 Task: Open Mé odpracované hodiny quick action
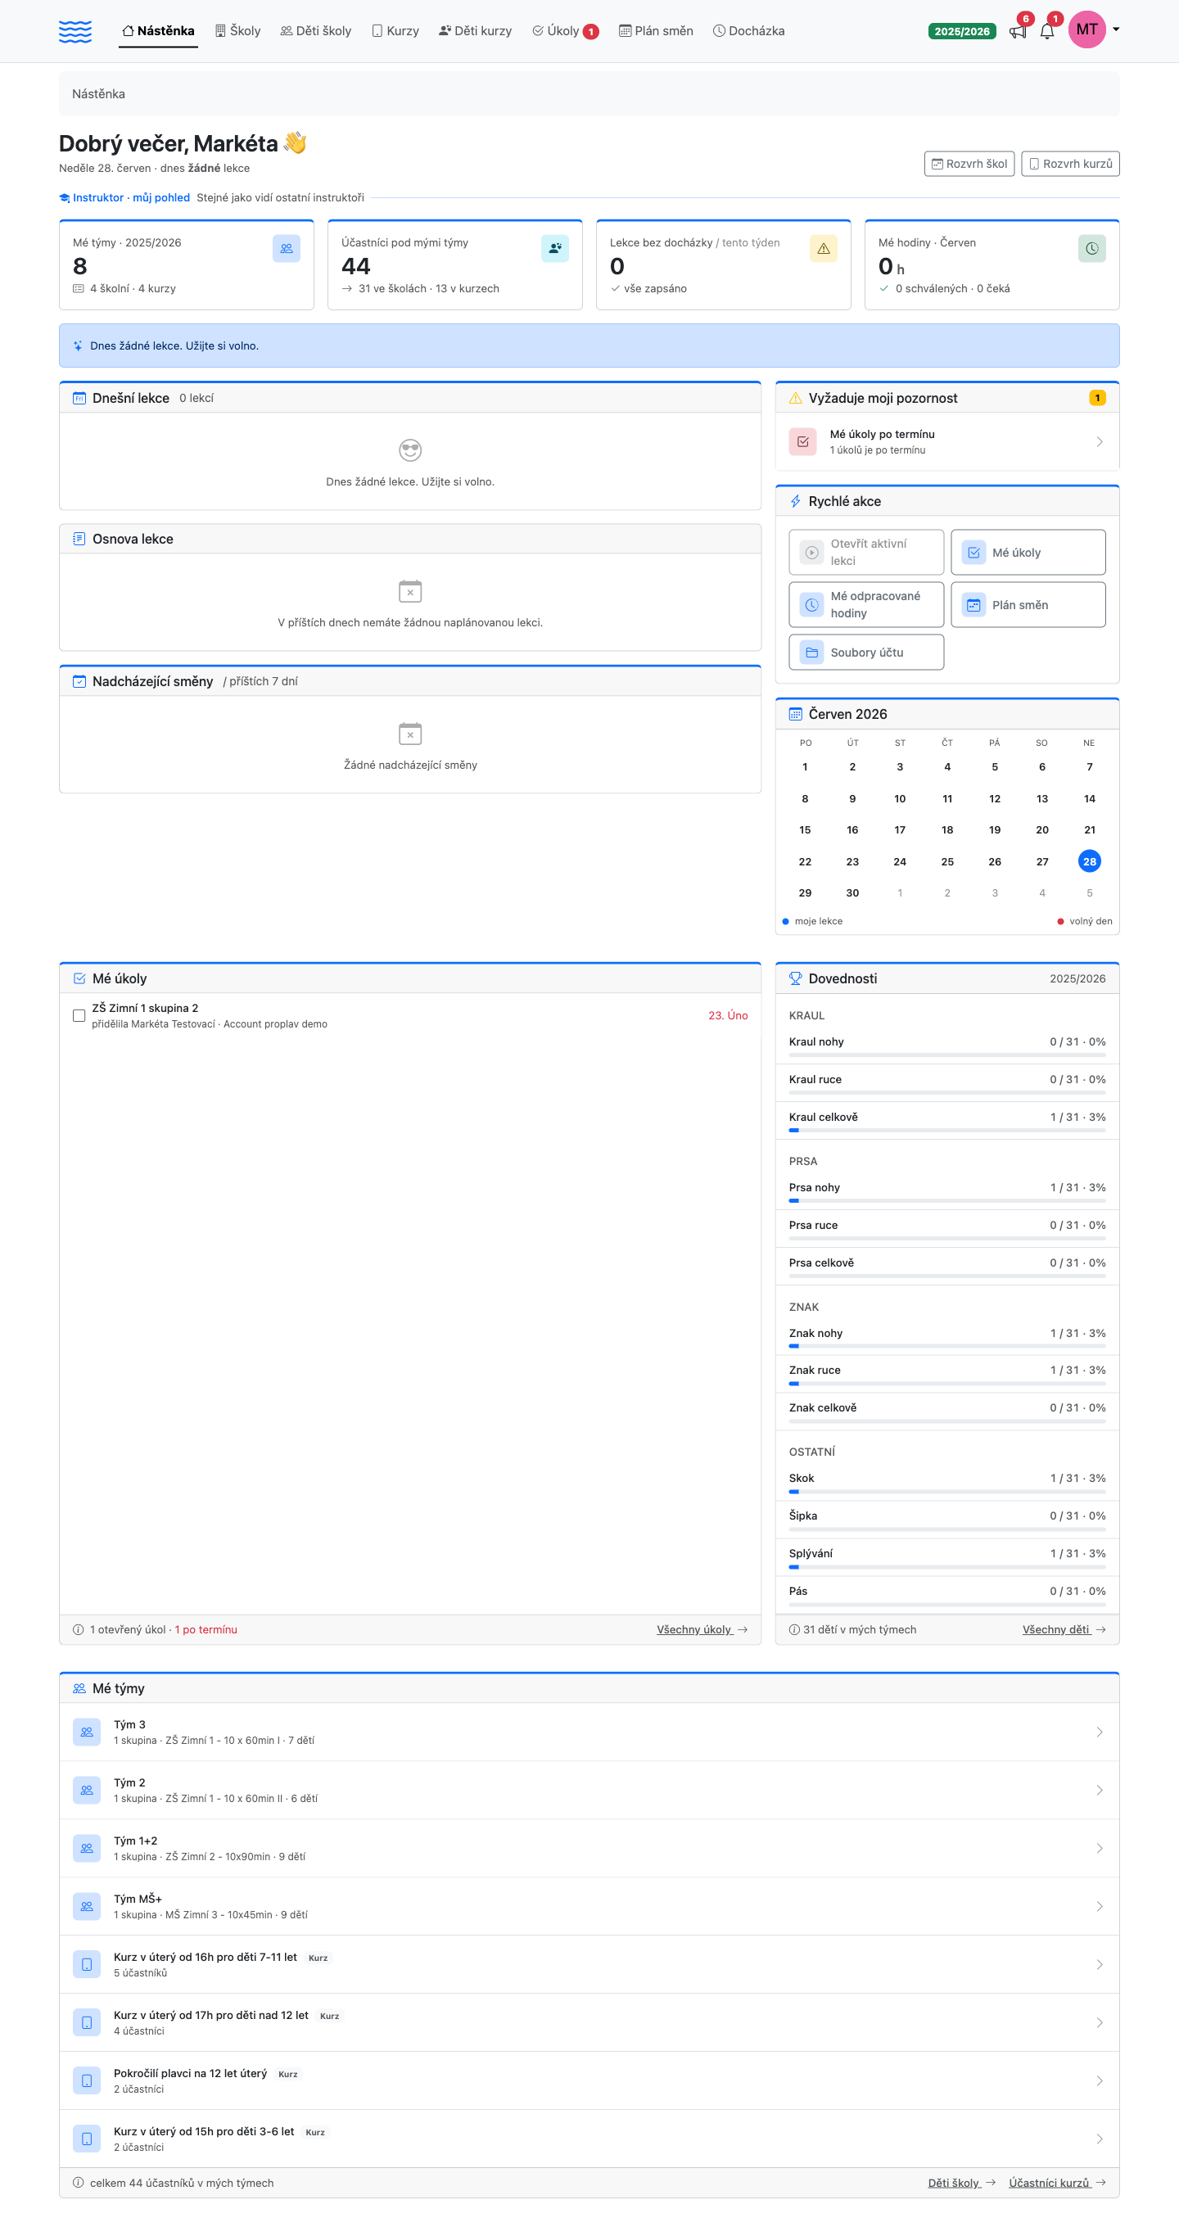coord(865,604)
